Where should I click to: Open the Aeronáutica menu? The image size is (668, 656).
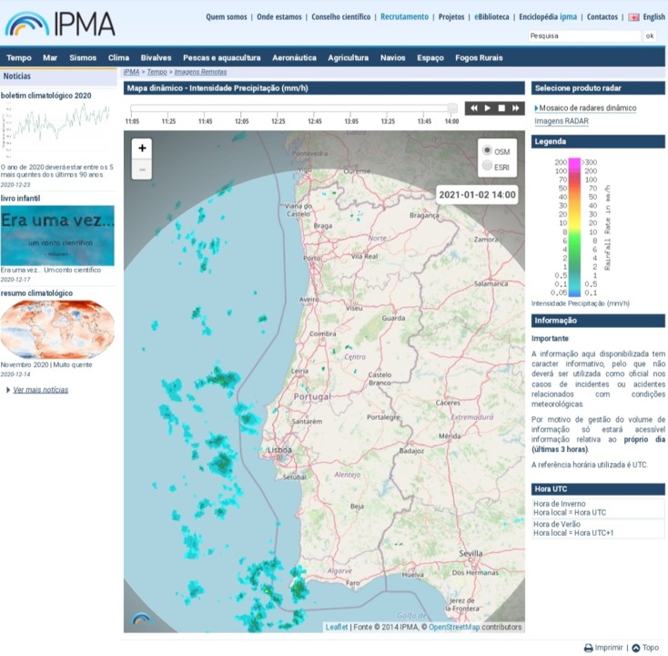[294, 57]
